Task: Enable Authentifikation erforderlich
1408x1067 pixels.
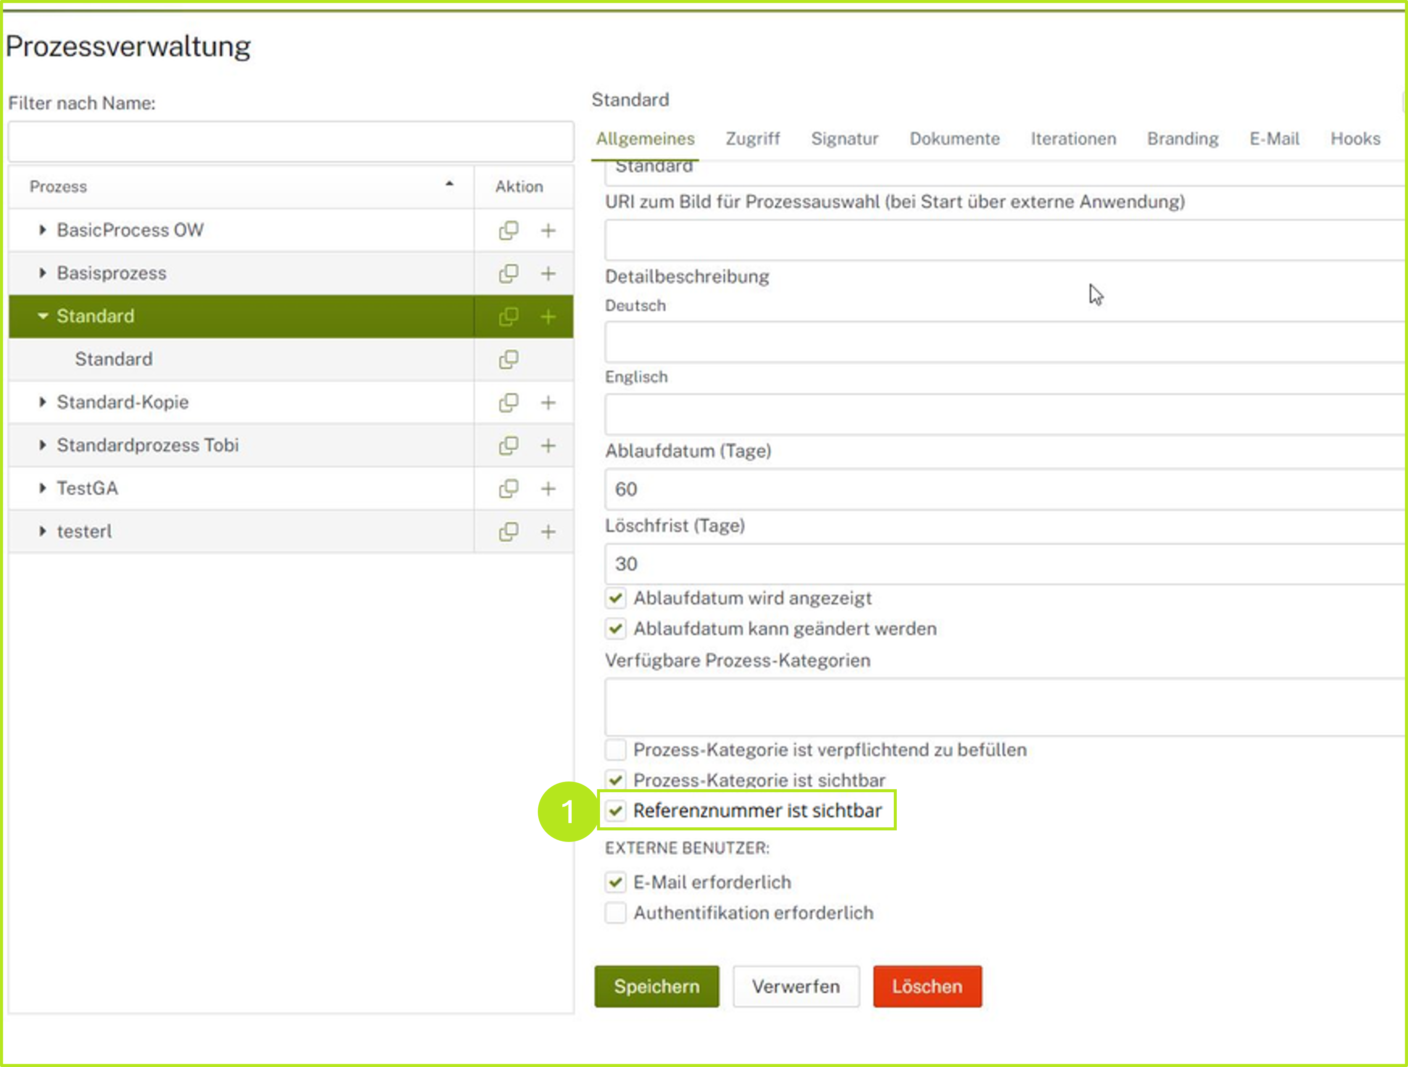Action: click(615, 912)
